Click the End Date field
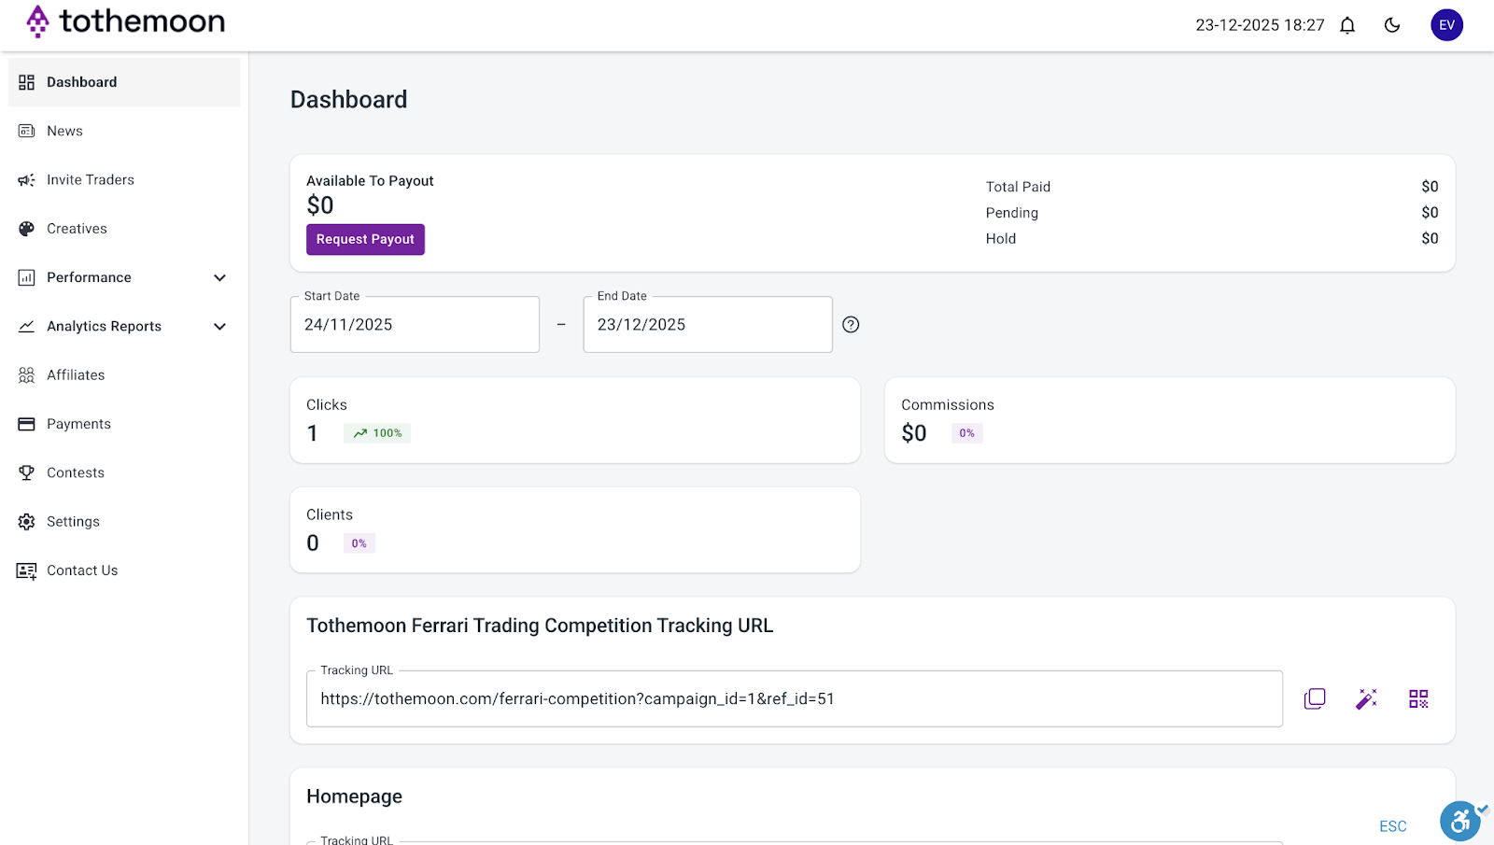This screenshot has width=1494, height=845. [708, 324]
